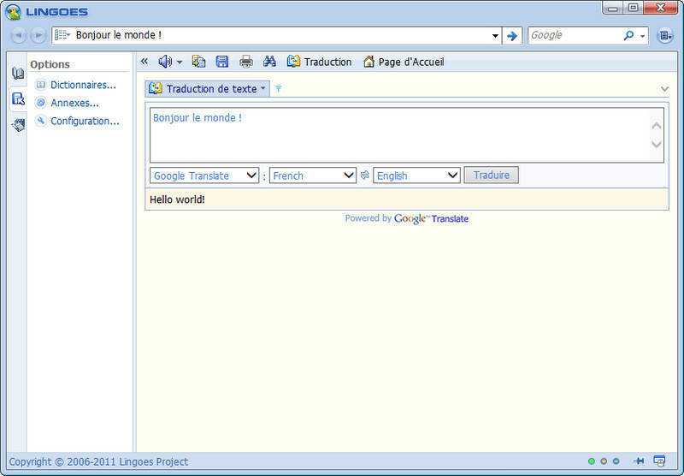Open the search engine selector arrow
The width and height of the screenshot is (684, 476).
tap(643, 36)
